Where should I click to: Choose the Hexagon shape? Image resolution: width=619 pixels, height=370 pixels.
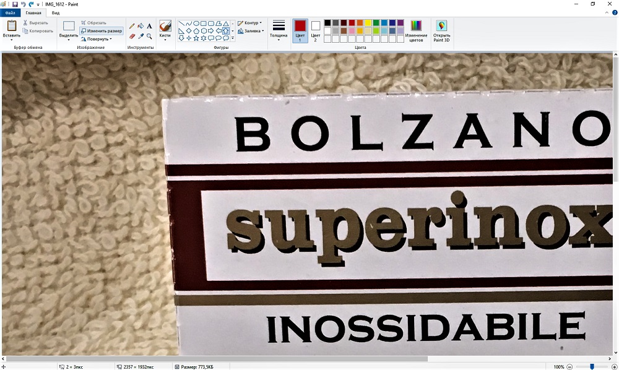coord(204,31)
